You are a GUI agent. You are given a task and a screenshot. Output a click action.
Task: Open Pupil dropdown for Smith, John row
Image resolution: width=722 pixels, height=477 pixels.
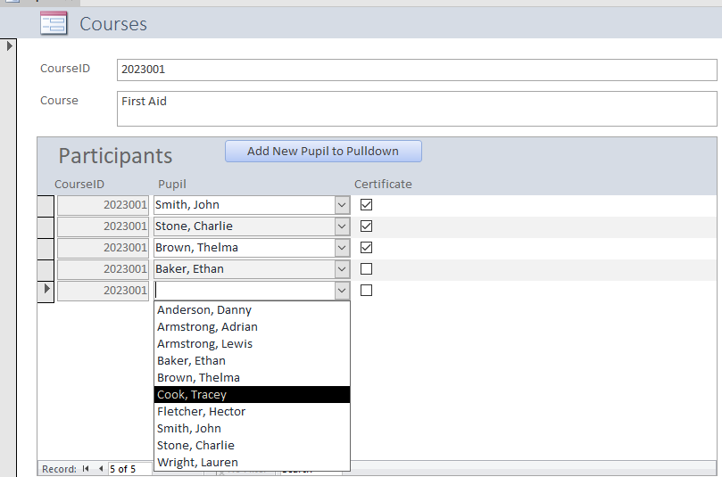[x=341, y=205]
